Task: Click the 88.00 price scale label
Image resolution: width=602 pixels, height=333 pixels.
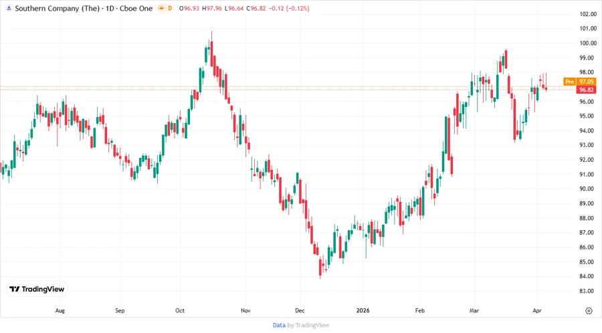Action: [x=588, y=218]
